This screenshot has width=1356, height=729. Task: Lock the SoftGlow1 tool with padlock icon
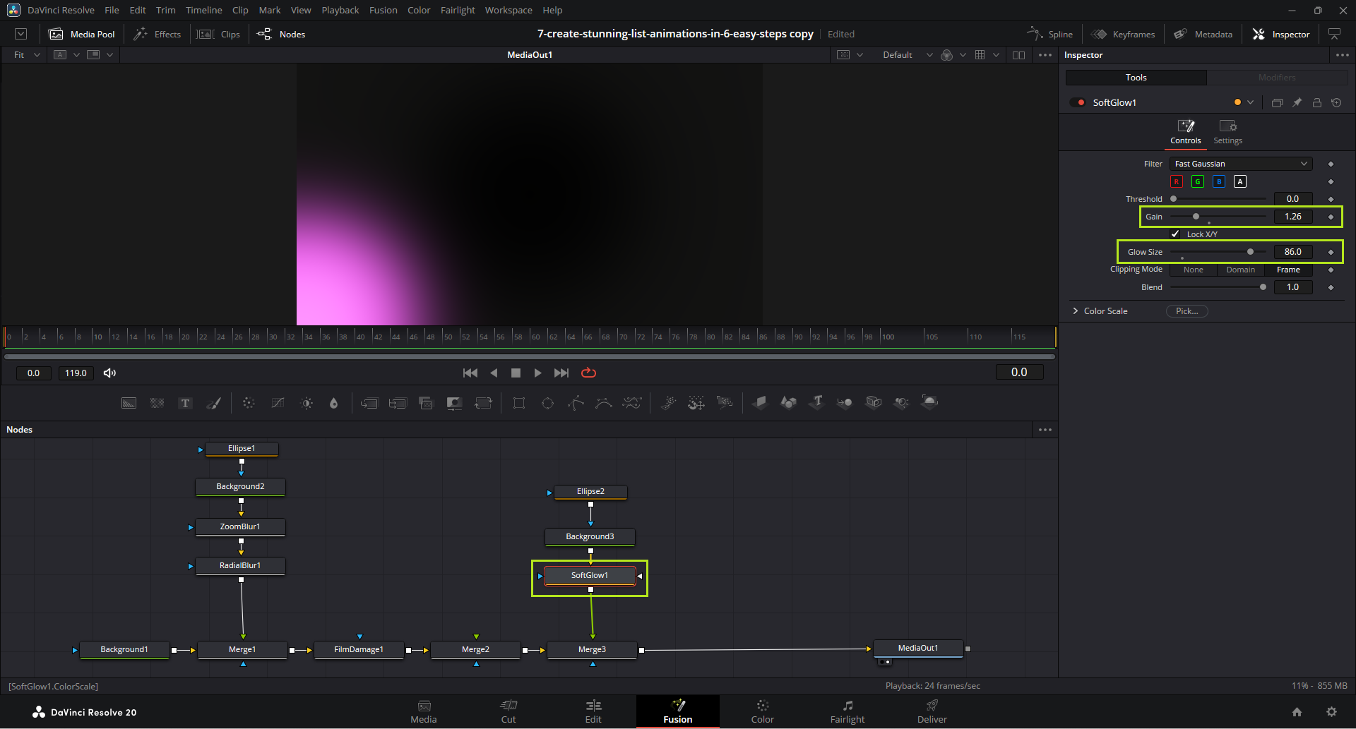(1316, 102)
